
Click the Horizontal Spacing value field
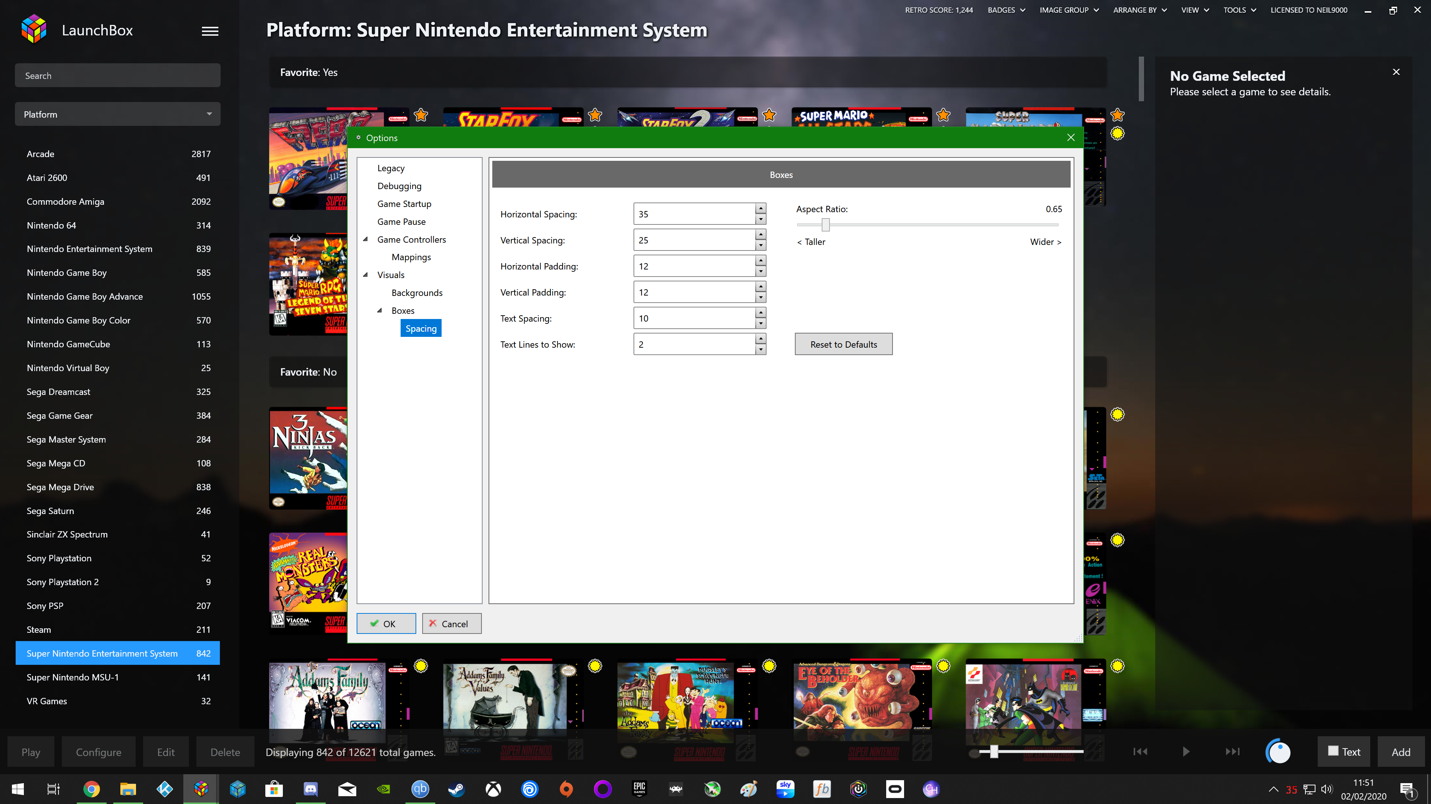pyautogui.click(x=694, y=214)
